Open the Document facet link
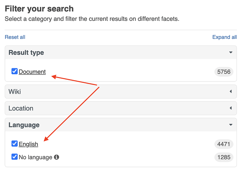240x170 pixels. 32,72
